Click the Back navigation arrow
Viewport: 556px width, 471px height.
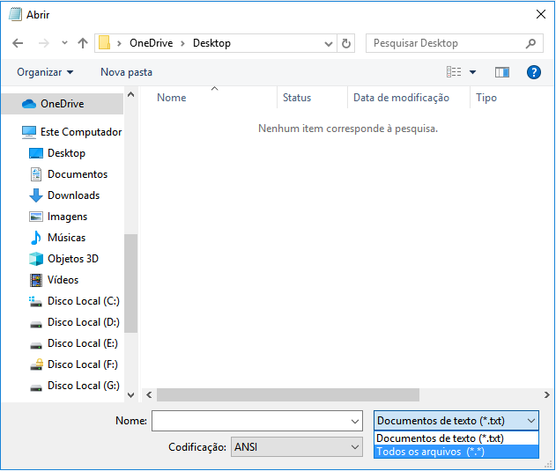pyautogui.click(x=18, y=43)
